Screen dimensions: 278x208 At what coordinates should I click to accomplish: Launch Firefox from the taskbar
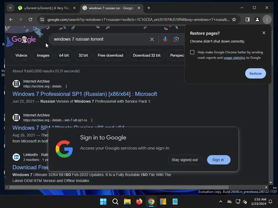(x=139, y=201)
